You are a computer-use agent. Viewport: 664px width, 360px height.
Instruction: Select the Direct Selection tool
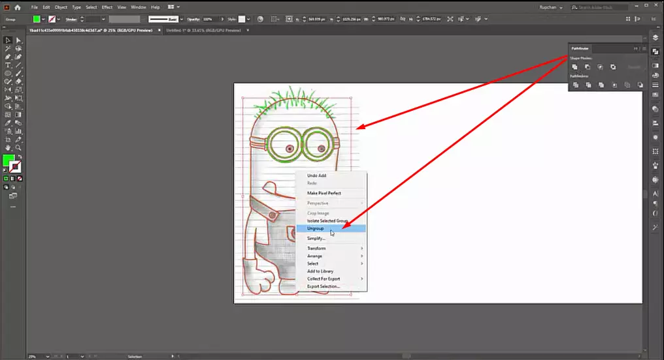pyautogui.click(x=18, y=40)
